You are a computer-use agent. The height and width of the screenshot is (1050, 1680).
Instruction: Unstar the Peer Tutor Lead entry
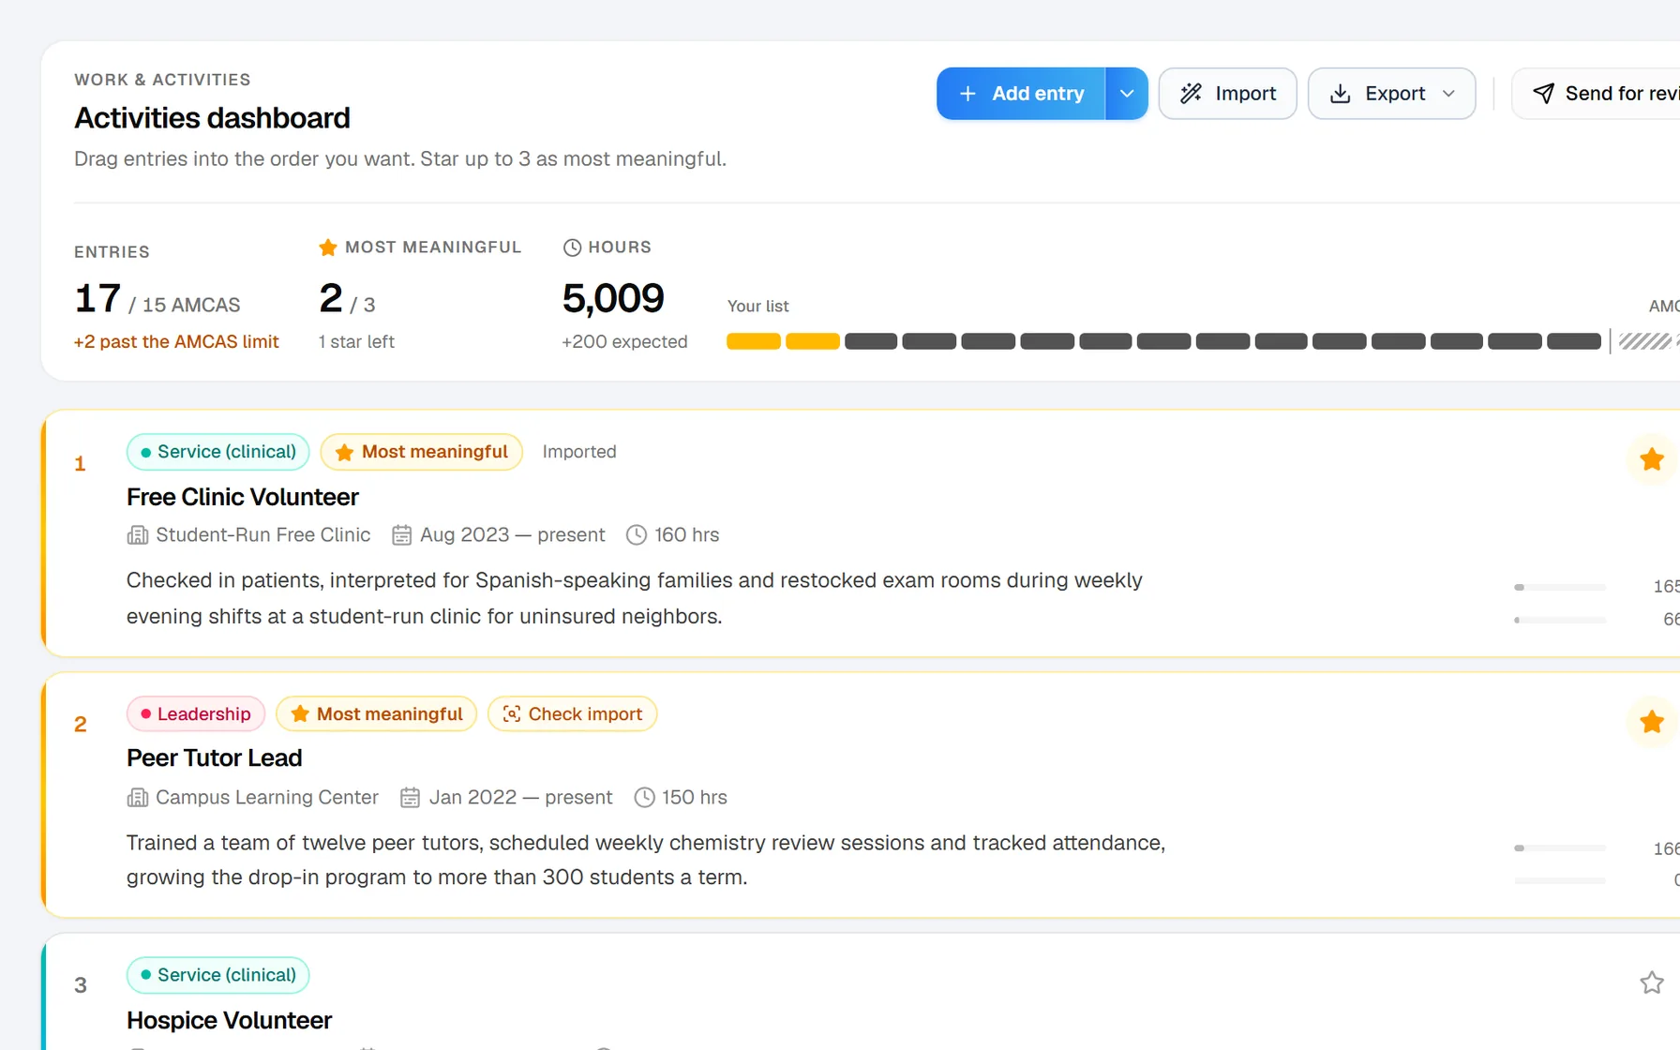[1652, 722]
